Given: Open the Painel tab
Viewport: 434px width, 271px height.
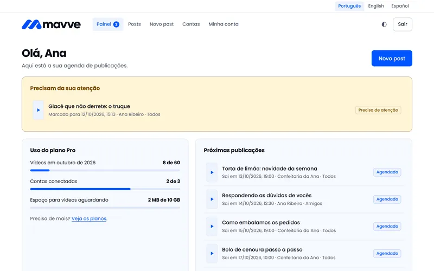Looking at the screenshot, I should (x=107, y=24).
